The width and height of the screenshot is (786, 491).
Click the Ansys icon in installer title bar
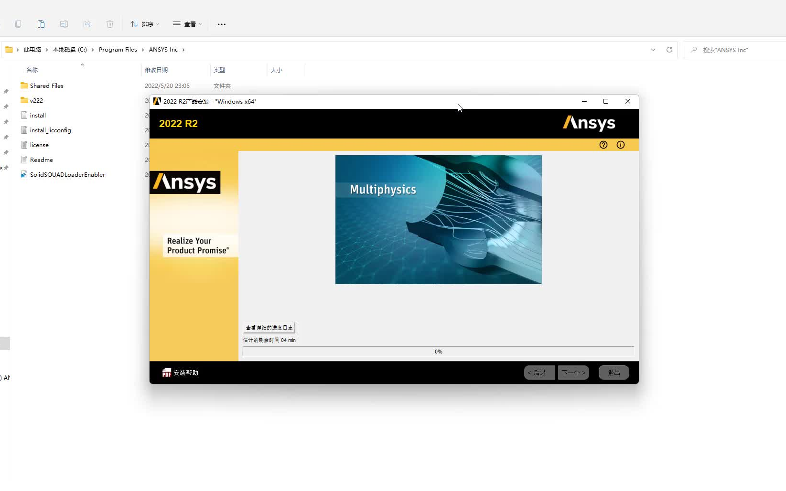157,101
